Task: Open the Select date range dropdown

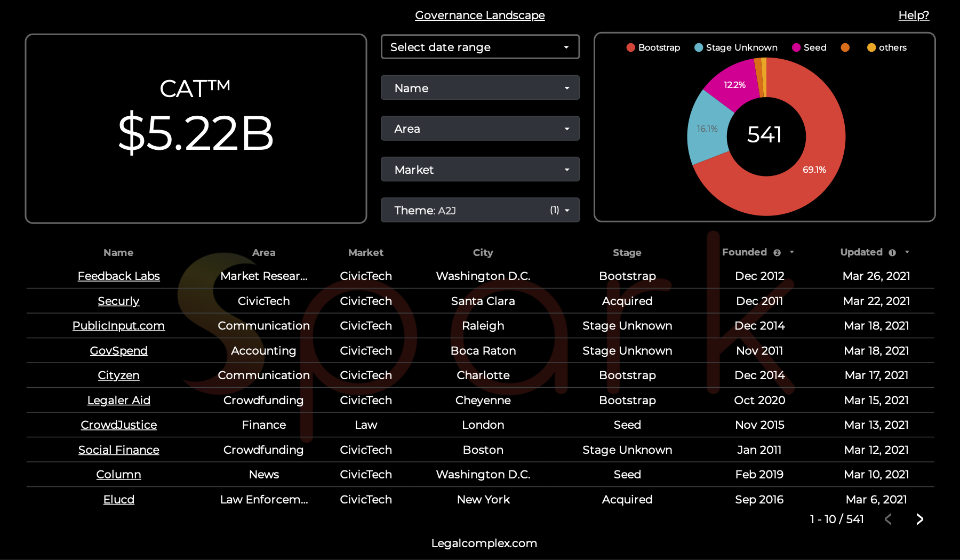Action: (480, 47)
